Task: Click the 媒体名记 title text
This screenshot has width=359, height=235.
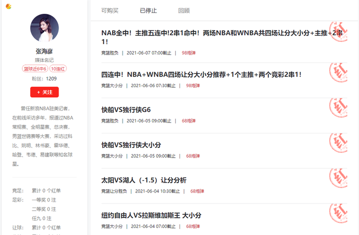Action: [x=44, y=60]
